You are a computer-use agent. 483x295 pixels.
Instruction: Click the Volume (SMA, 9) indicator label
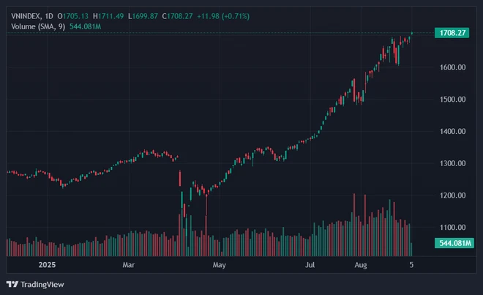click(x=37, y=27)
